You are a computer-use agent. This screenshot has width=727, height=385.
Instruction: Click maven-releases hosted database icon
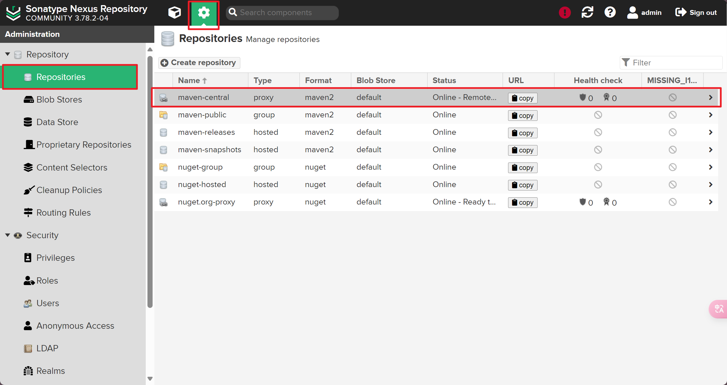pos(163,133)
